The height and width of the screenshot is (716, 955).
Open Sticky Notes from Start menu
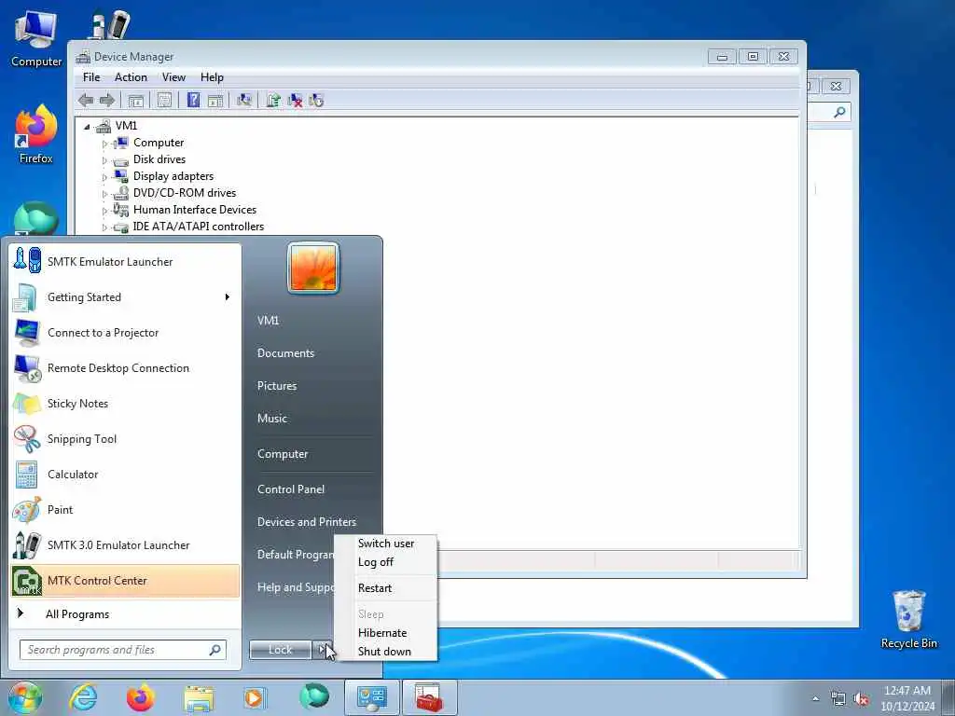(x=126, y=403)
